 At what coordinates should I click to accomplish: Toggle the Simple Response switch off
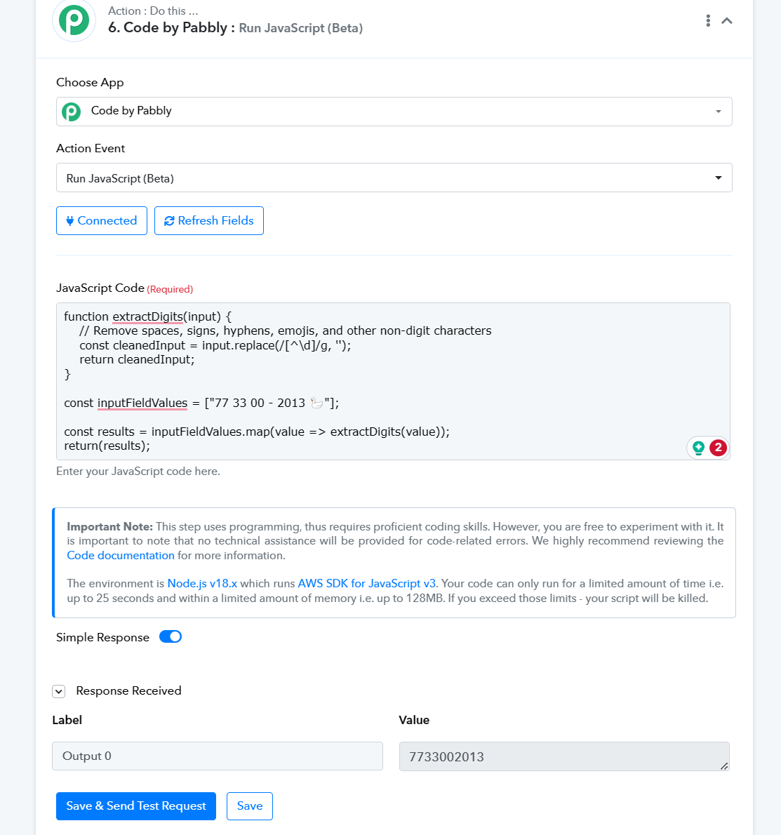[x=171, y=637]
